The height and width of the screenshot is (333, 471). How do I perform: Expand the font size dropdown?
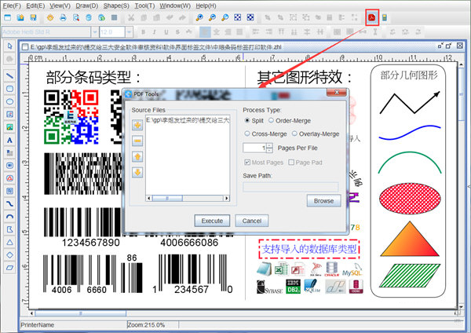tap(130, 31)
